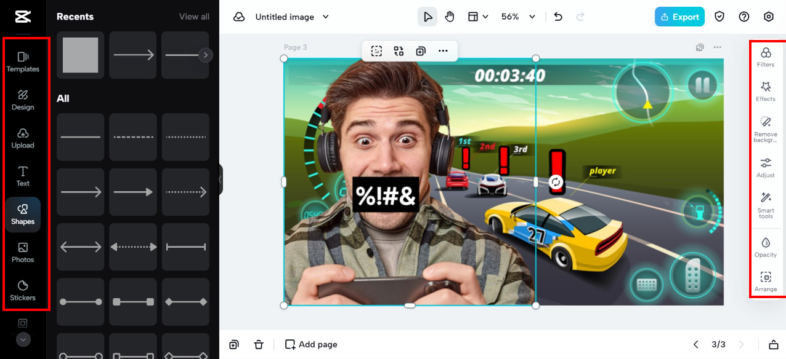Image resolution: width=786 pixels, height=359 pixels.
Task: Redo the action
Action: (x=580, y=17)
